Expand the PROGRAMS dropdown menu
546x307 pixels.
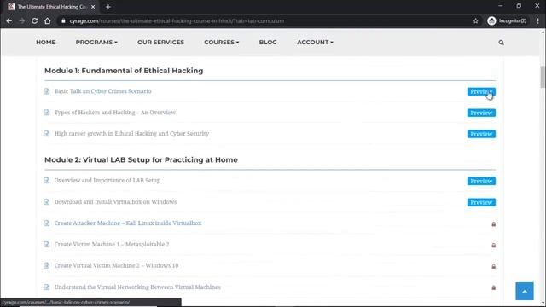click(96, 42)
